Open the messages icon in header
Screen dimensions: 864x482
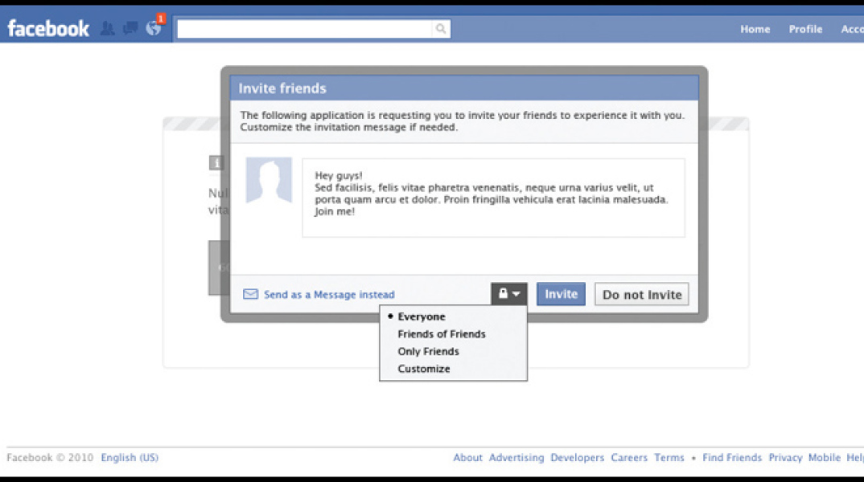(130, 29)
